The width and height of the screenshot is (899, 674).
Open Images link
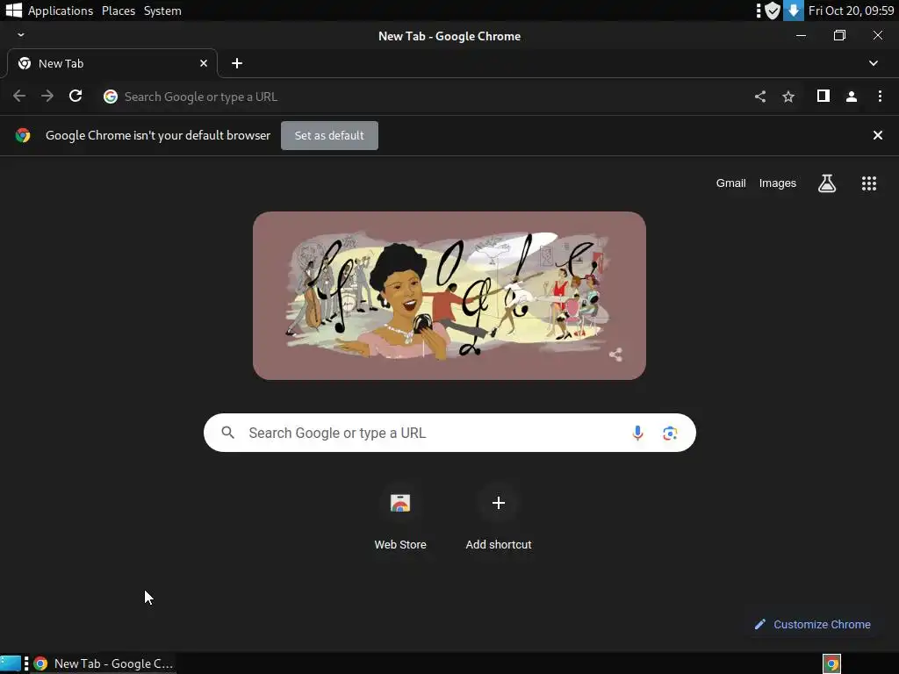778,183
